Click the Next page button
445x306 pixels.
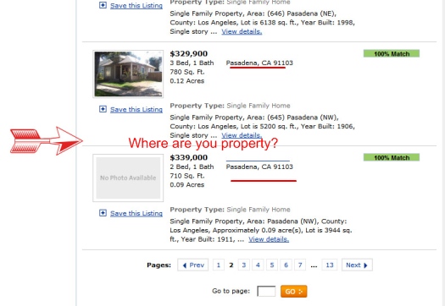pos(357,265)
